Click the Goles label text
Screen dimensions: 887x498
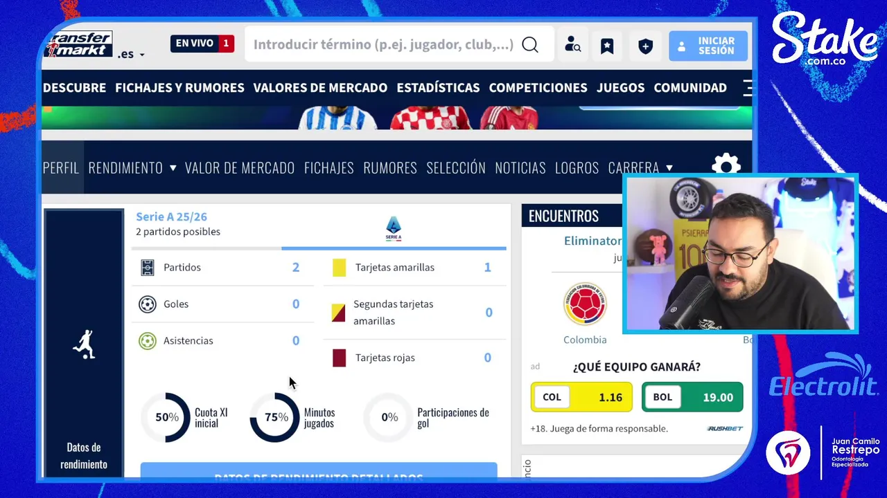tap(176, 304)
